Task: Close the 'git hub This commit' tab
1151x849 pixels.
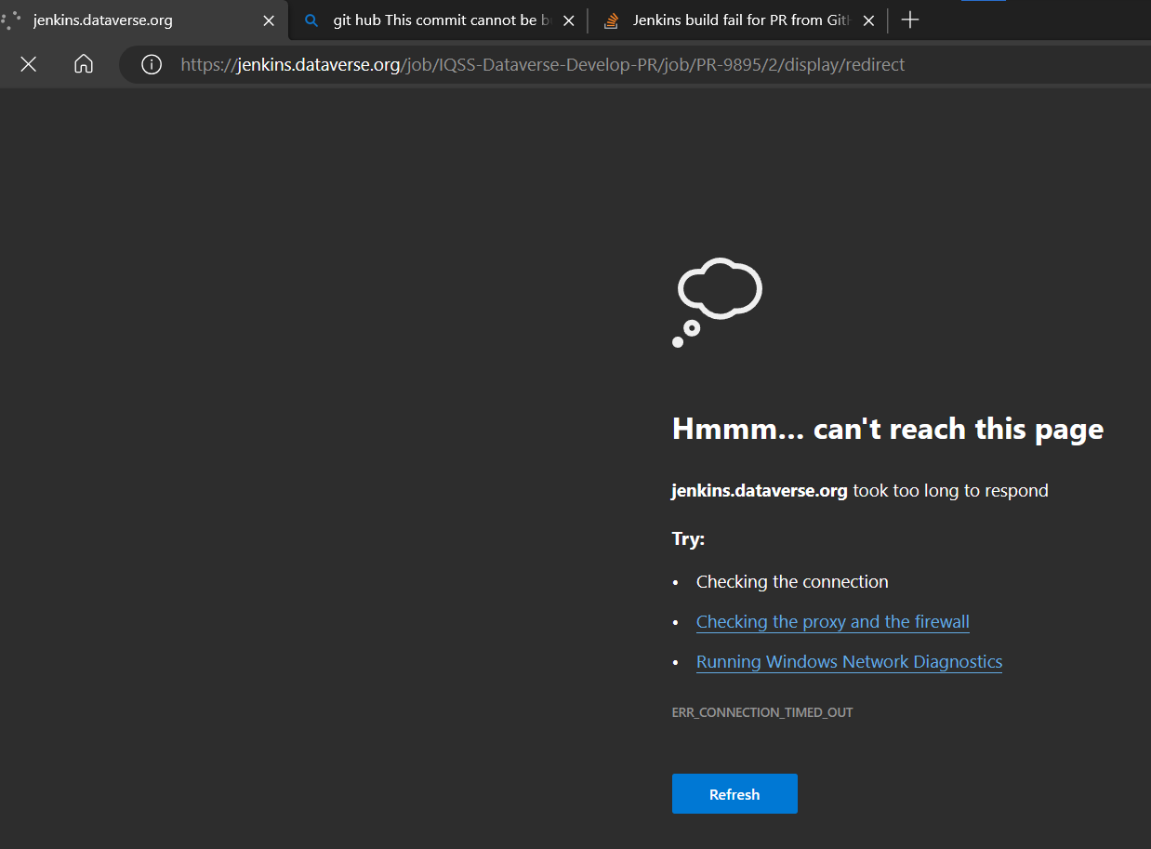Action: pyautogui.click(x=569, y=20)
